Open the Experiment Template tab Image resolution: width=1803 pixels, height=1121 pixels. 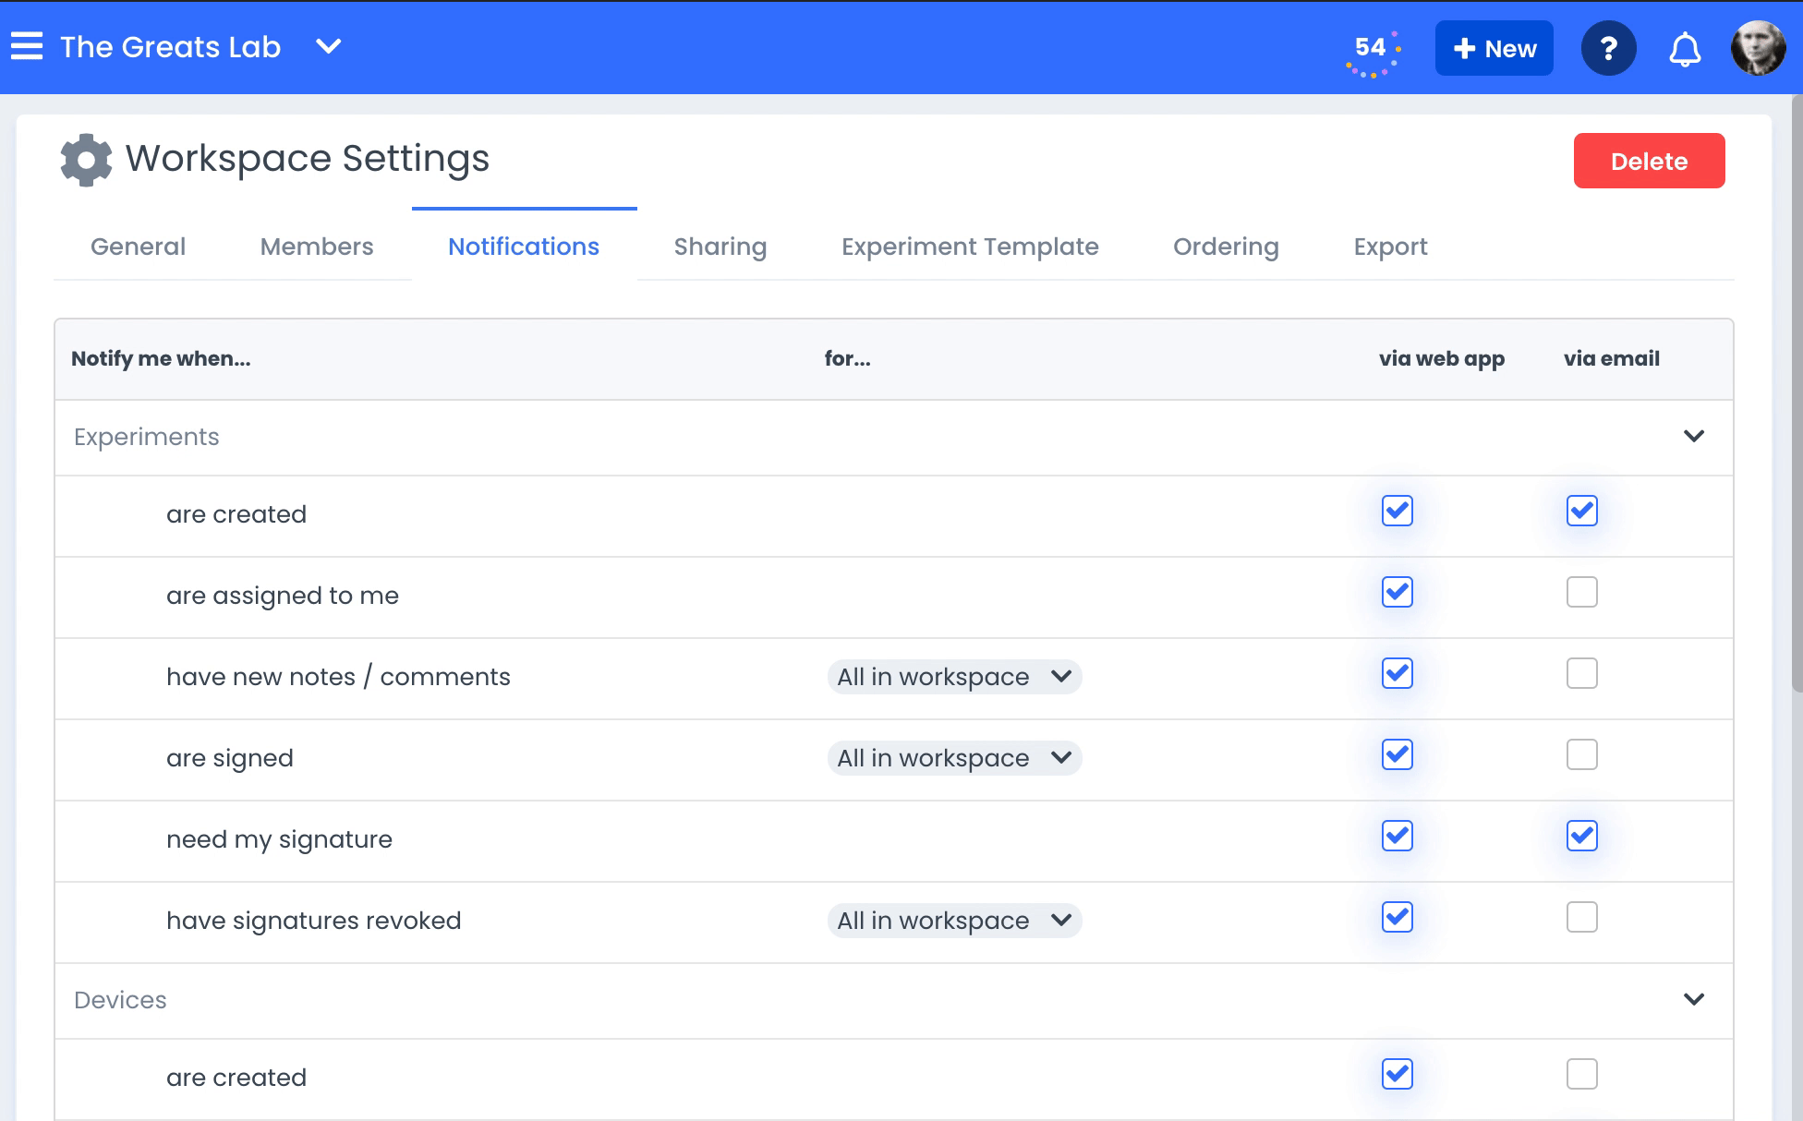click(x=970, y=247)
